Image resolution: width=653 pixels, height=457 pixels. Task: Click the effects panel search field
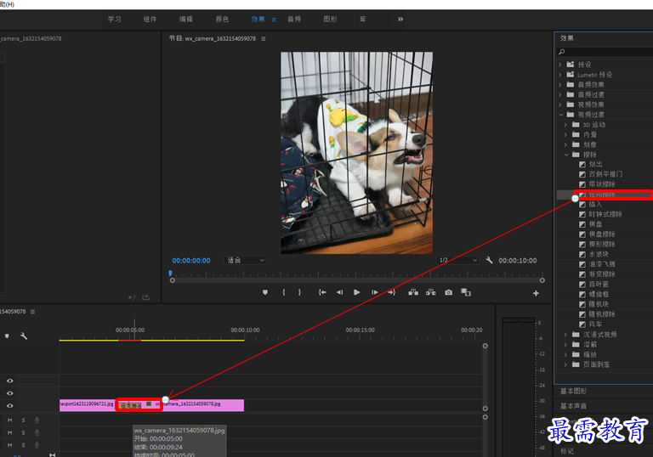click(x=606, y=52)
